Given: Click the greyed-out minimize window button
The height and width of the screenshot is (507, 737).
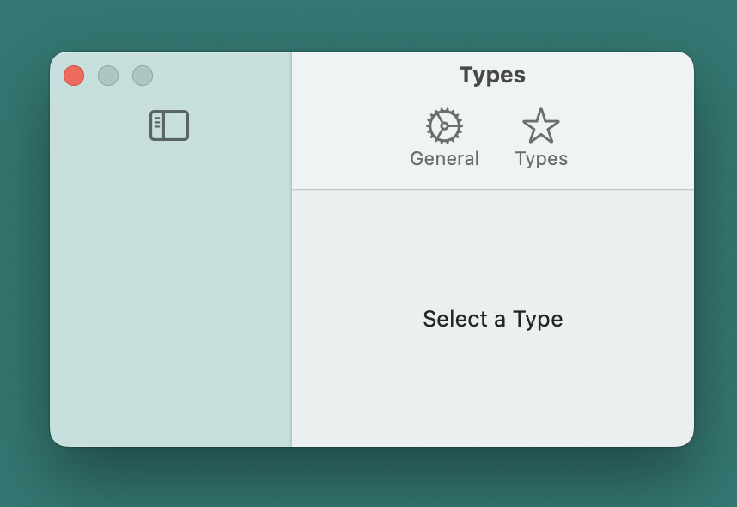Looking at the screenshot, I should 108,76.
